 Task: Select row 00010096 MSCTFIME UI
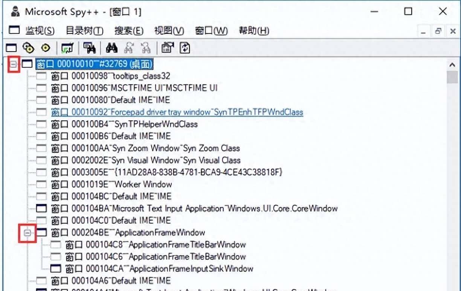(134, 88)
